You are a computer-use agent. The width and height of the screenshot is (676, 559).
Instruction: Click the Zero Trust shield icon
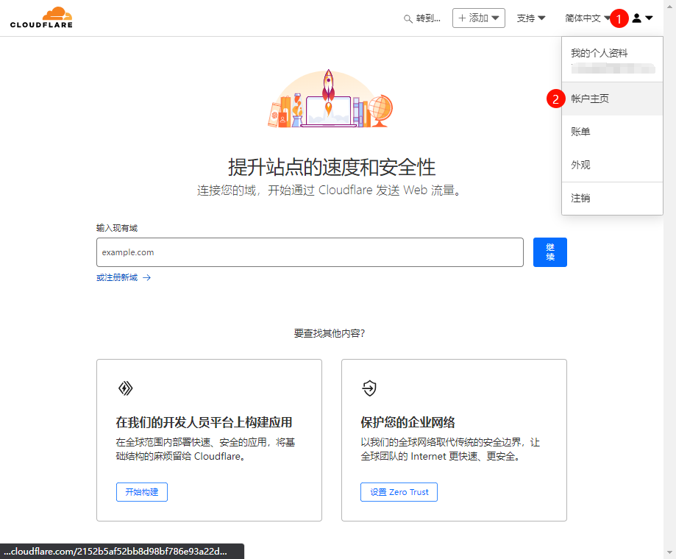pyautogui.click(x=369, y=388)
